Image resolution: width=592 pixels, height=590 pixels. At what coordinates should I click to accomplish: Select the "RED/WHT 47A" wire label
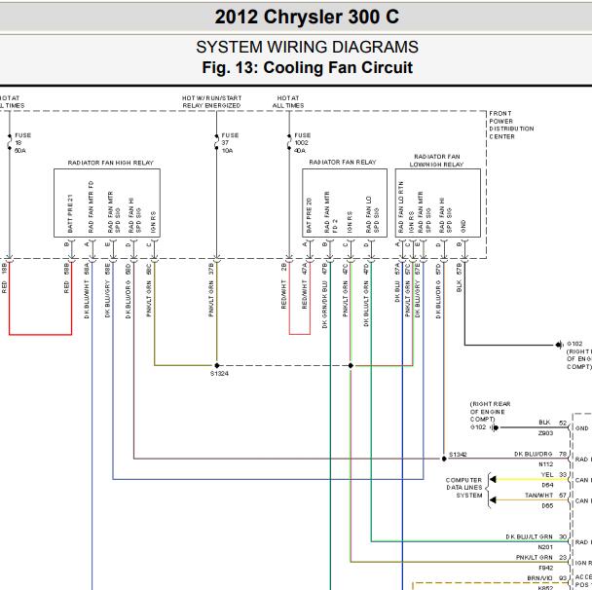pyautogui.click(x=305, y=286)
